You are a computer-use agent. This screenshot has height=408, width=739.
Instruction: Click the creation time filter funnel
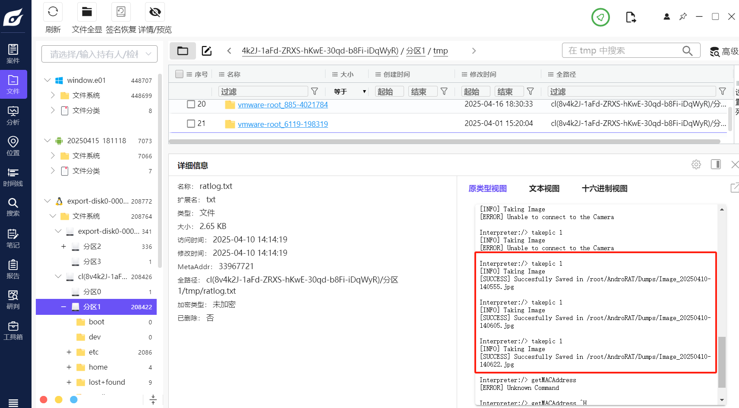(x=444, y=91)
